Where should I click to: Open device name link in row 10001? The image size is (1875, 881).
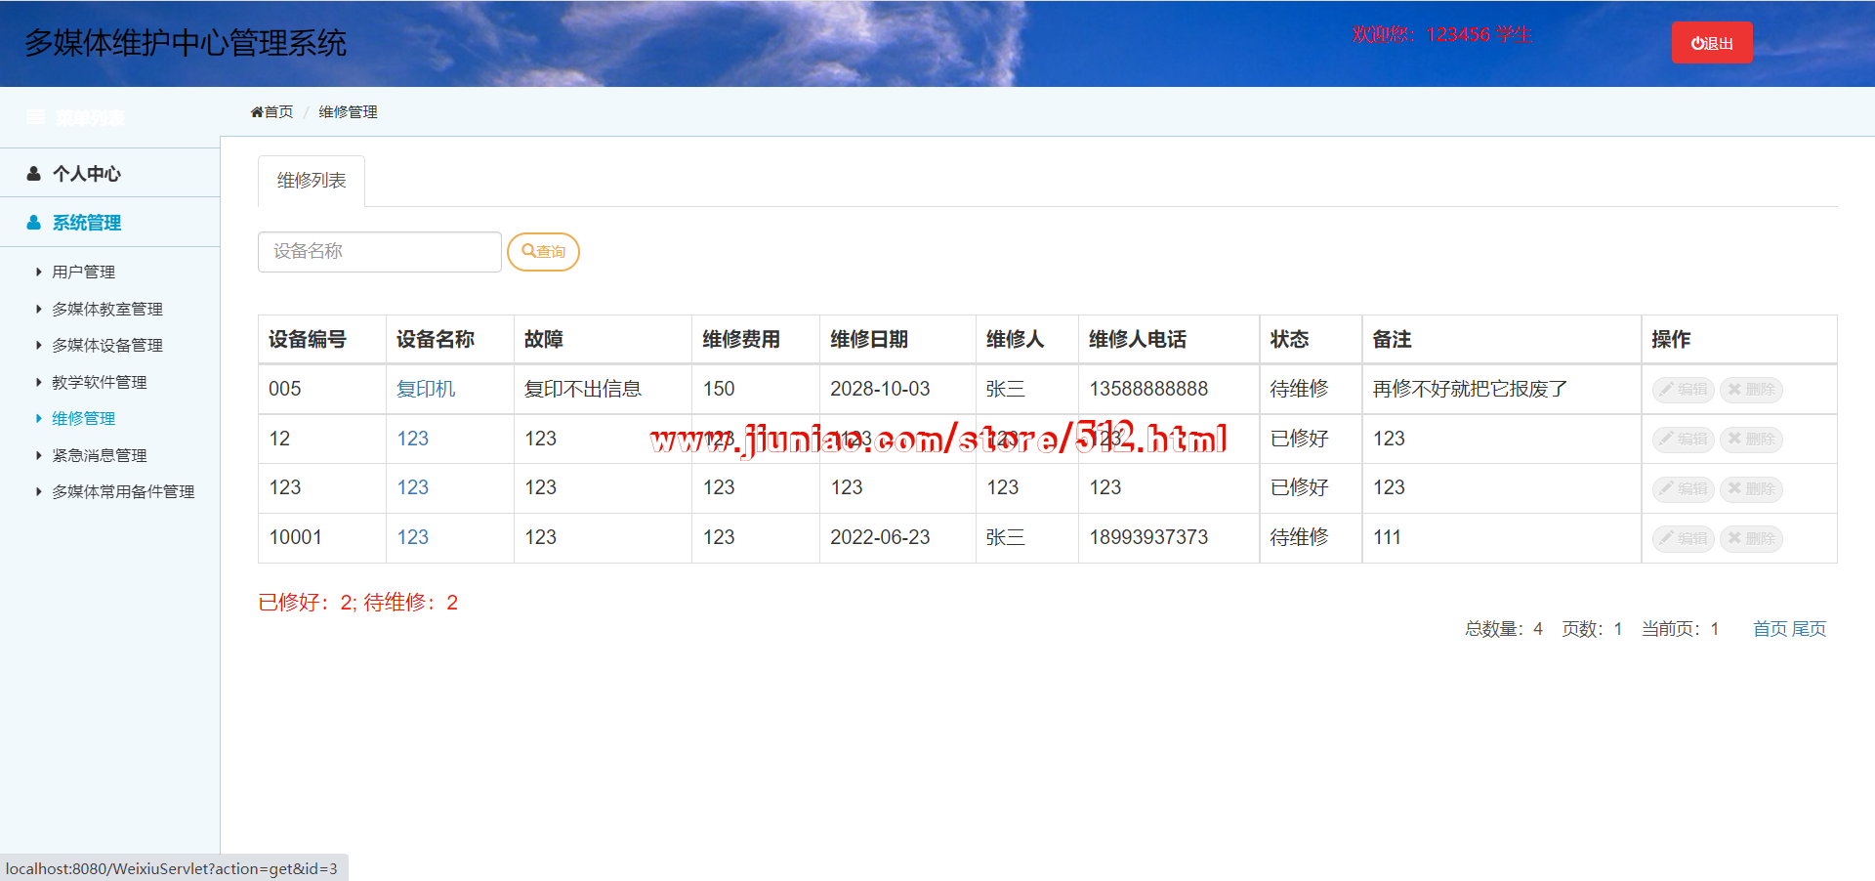(x=413, y=537)
